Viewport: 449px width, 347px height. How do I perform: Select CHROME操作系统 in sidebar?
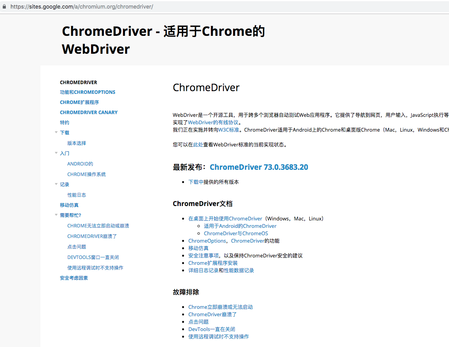click(86, 174)
